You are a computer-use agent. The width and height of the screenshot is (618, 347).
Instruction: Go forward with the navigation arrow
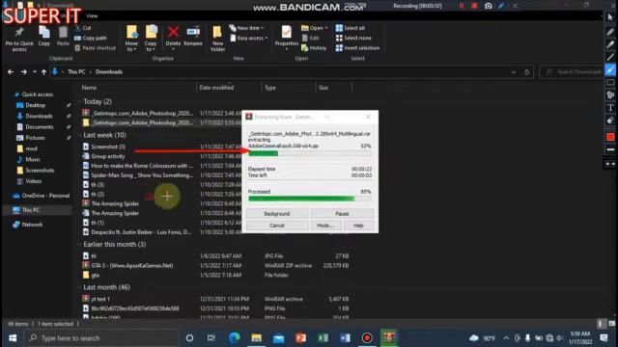[23, 72]
